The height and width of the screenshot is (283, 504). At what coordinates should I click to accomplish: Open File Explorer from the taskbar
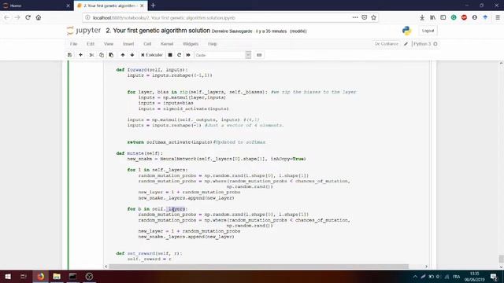point(57,276)
